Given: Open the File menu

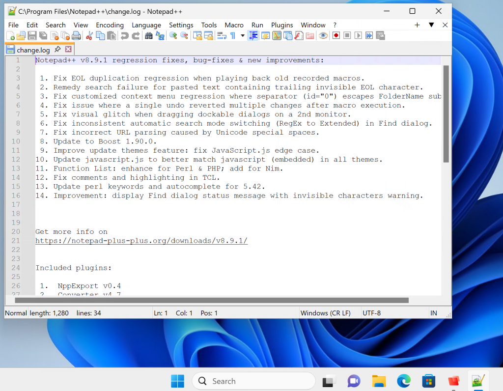Looking at the screenshot, I should point(13,25).
